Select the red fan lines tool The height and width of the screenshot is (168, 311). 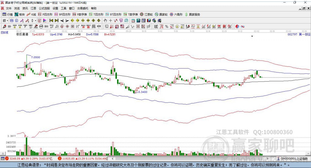112,27
